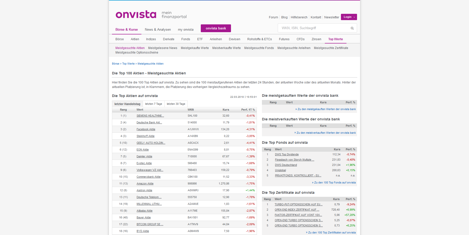Image resolution: width=469 pixels, height=235 pixels.
Task: Select the Top Werte menu item
Action: click(336, 39)
